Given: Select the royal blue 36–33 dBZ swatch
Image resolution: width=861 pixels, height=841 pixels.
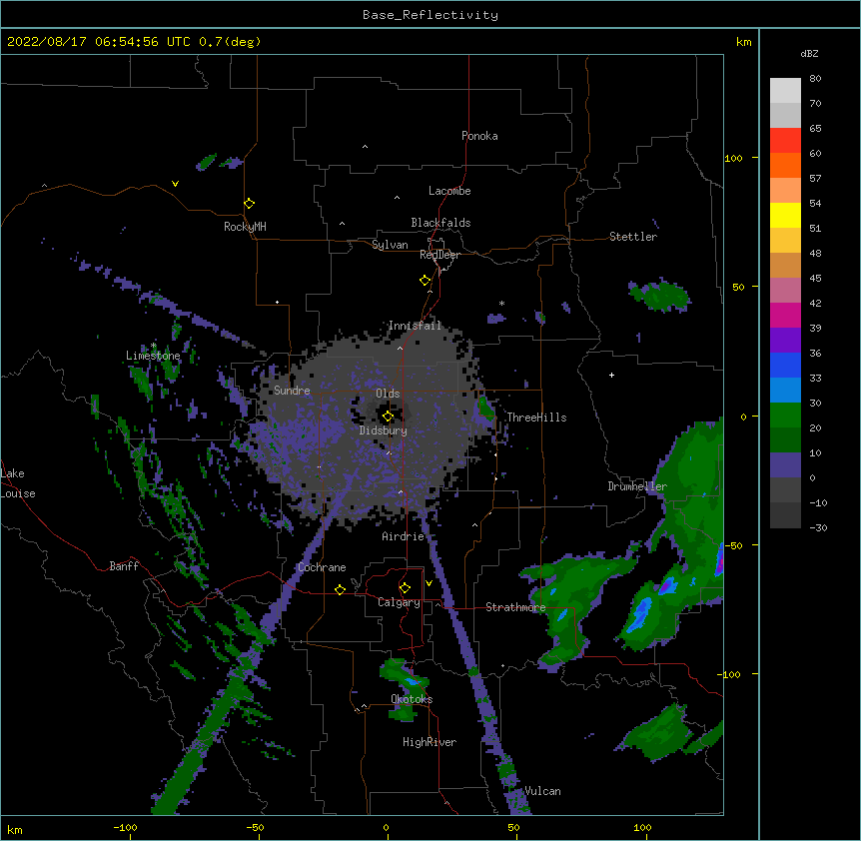Looking at the screenshot, I should (x=785, y=365).
